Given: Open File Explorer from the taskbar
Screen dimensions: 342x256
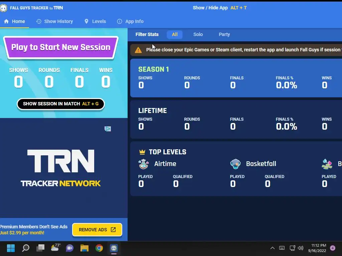Looking at the screenshot, I should 84,248.
